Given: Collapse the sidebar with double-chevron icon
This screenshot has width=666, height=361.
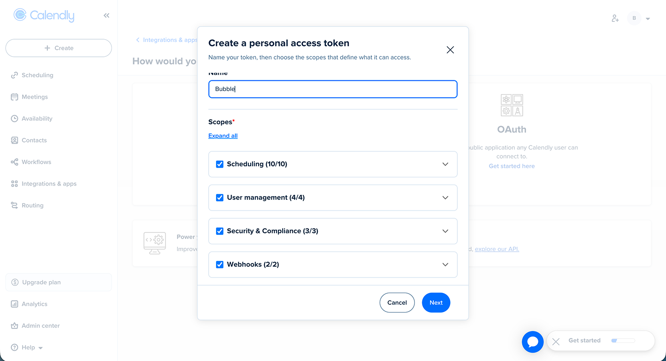Looking at the screenshot, I should [106, 16].
